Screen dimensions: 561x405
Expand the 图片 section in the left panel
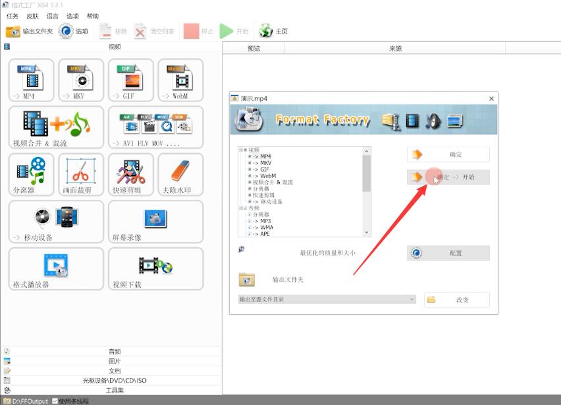(111, 361)
